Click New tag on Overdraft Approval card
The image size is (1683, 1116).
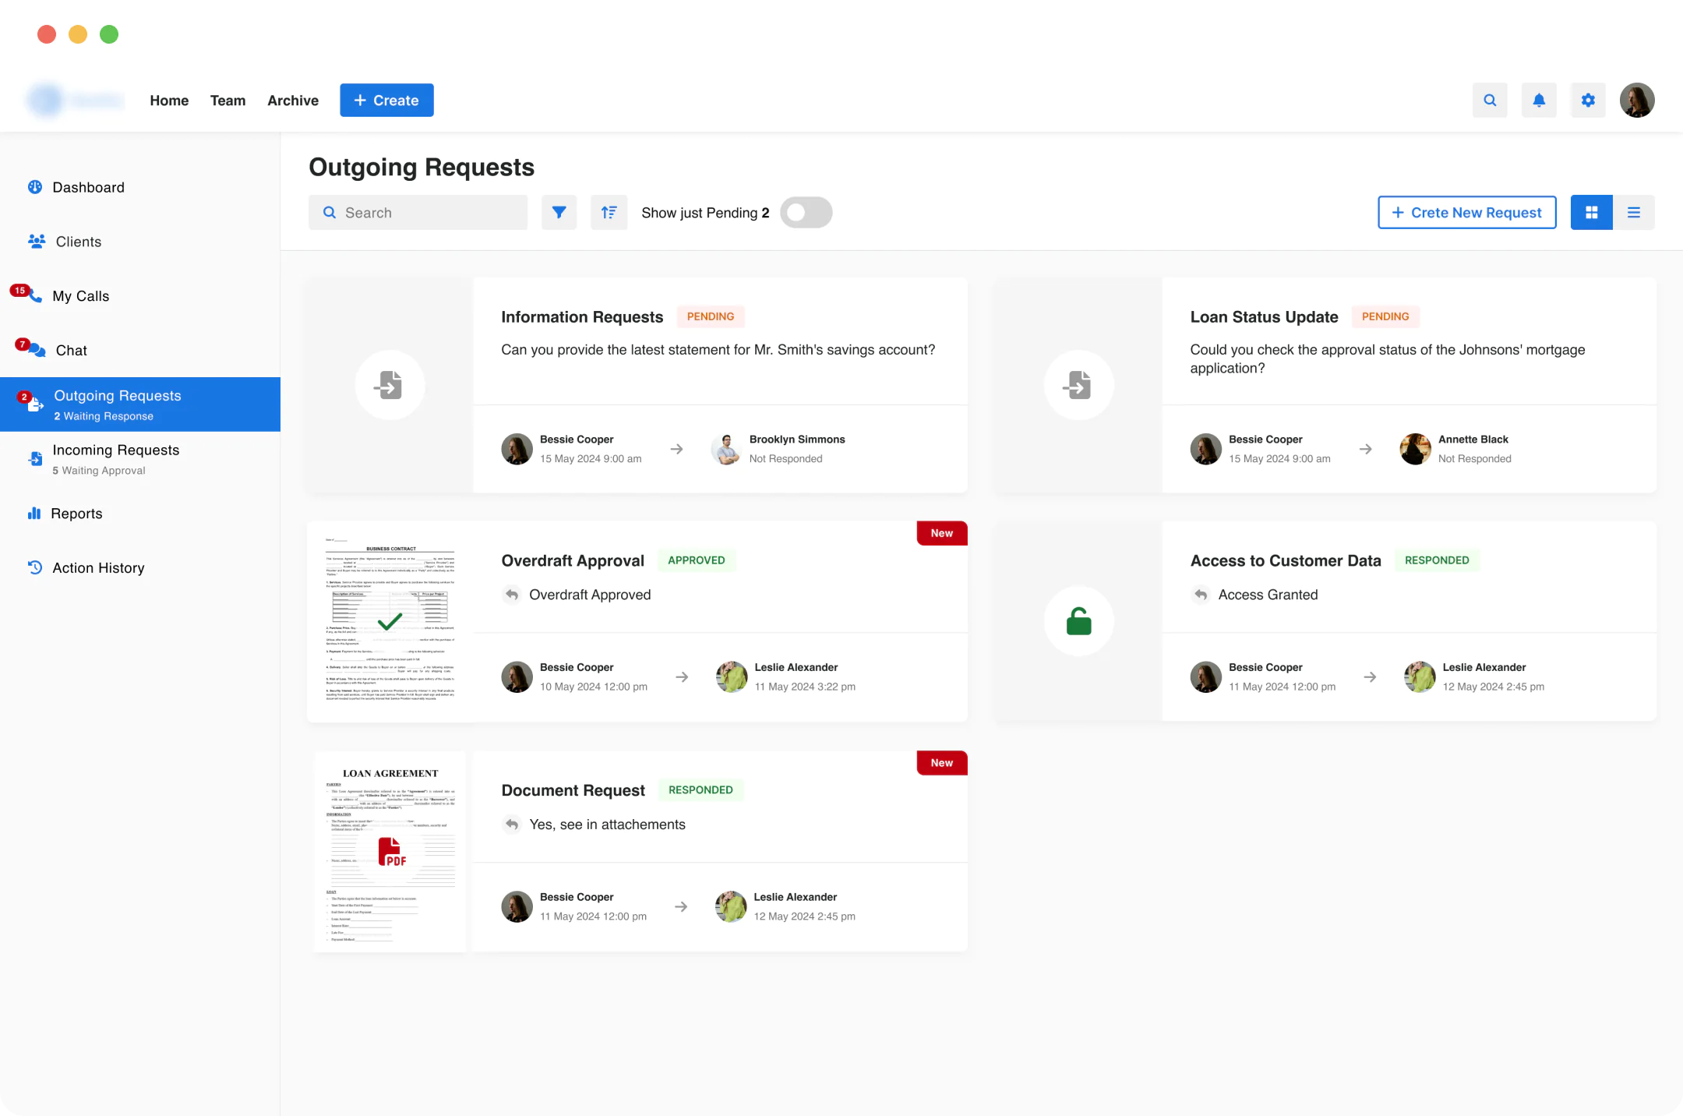942,533
